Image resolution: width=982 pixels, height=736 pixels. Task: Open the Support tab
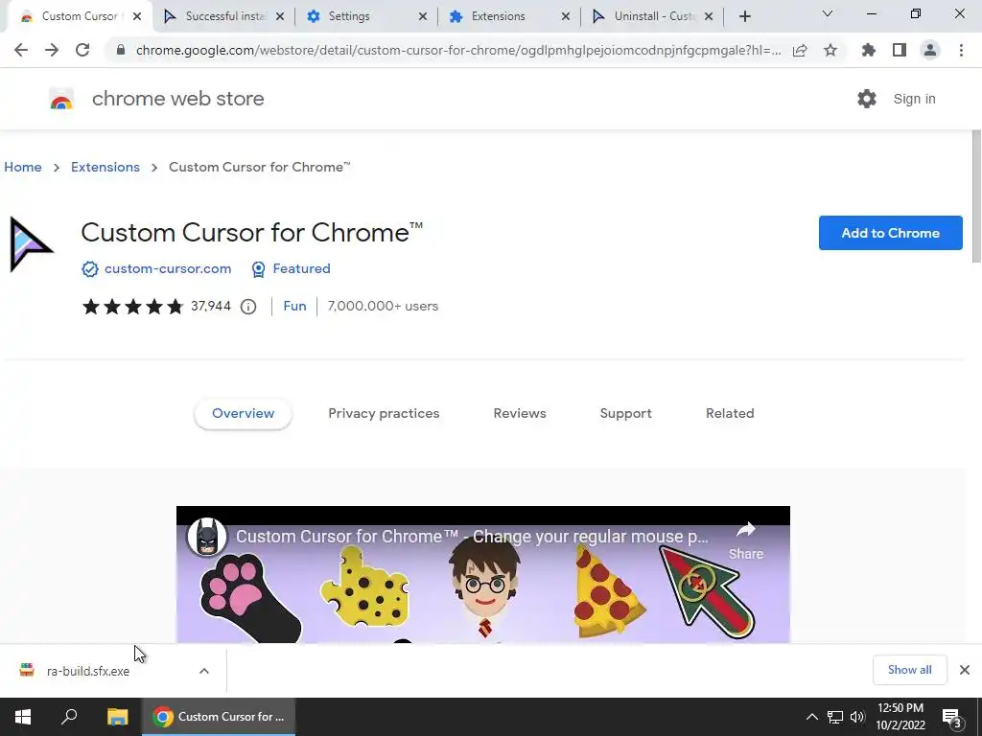(625, 414)
